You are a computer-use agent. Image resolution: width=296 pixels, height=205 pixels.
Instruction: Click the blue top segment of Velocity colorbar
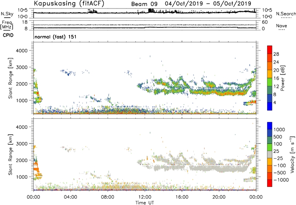(x=270, y=126)
